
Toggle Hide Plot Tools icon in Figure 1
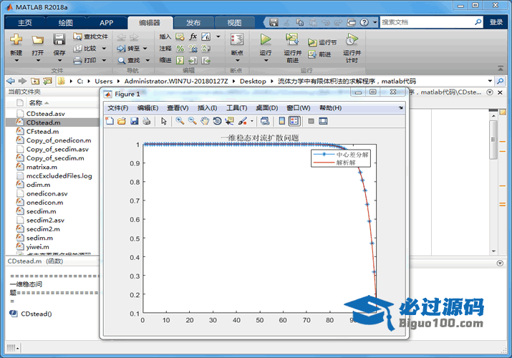(x=311, y=121)
